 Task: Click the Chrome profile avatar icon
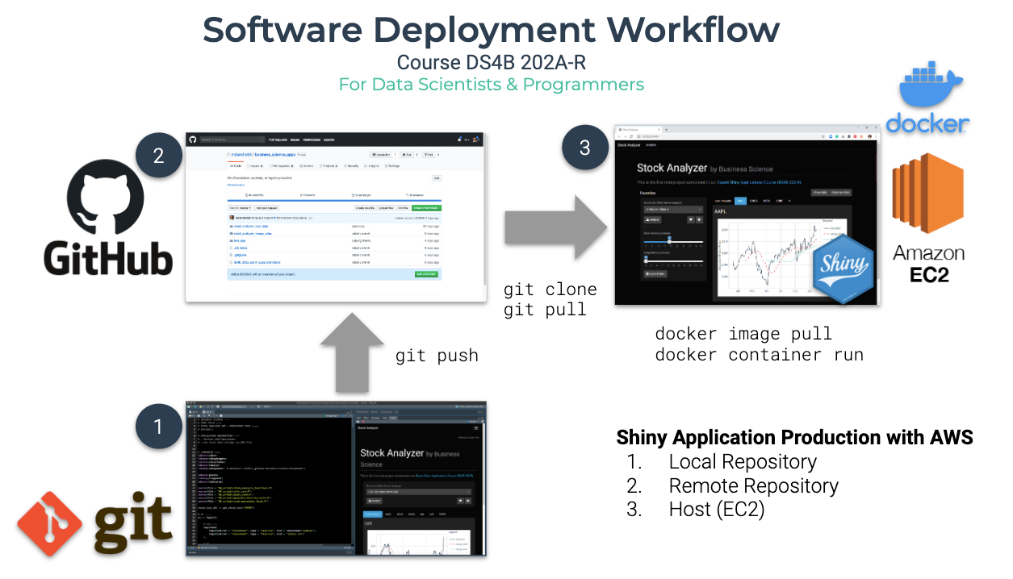pyautogui.click(x=868, y=137)
